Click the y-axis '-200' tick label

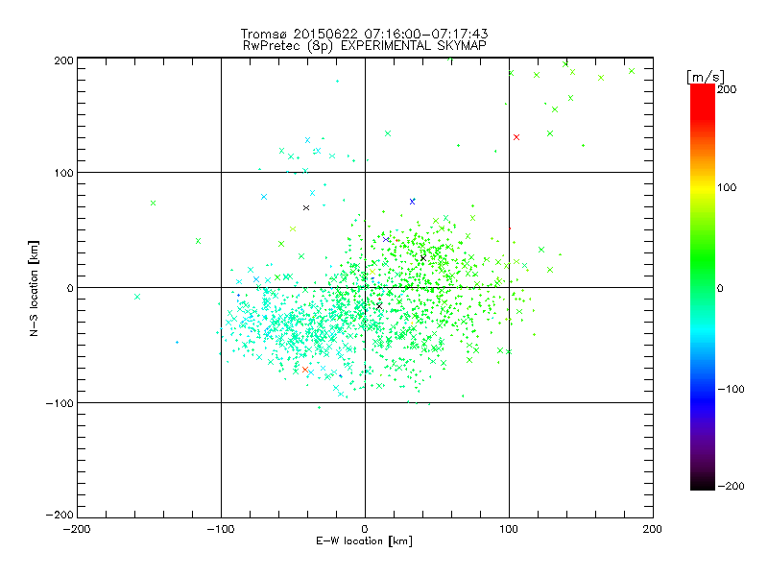[x=60, y=515]
